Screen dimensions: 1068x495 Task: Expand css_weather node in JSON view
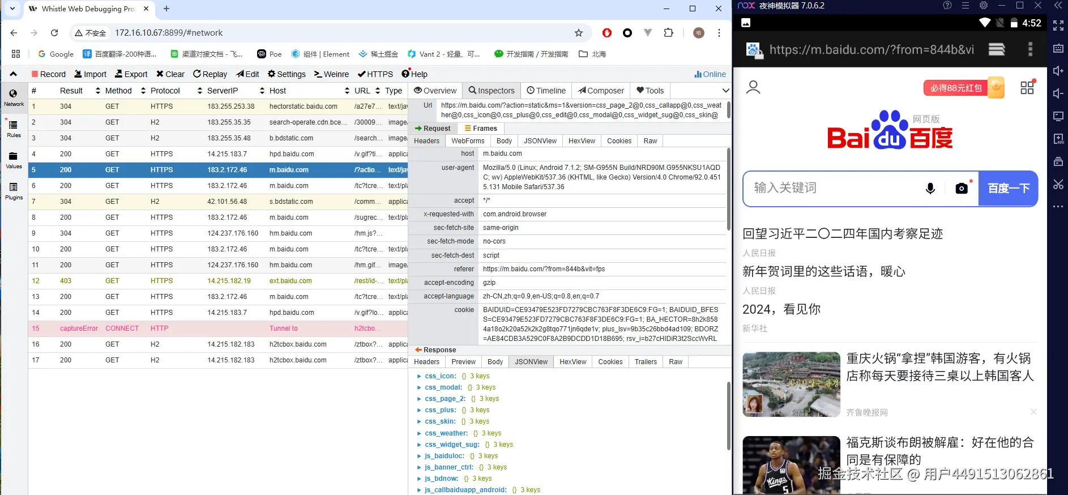click(x=419, y=433)
